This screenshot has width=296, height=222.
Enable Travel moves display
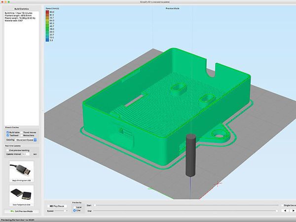[x=21, y=132]
